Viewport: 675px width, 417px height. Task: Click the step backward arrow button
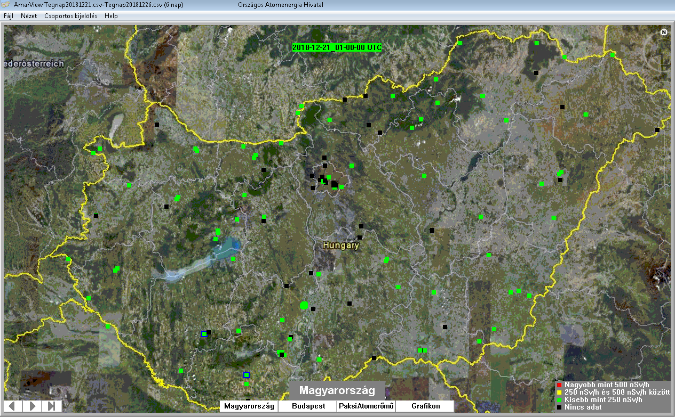13,406
